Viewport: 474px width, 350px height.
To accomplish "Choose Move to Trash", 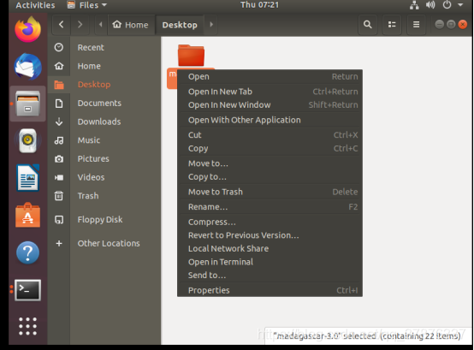I will (270, 192).
